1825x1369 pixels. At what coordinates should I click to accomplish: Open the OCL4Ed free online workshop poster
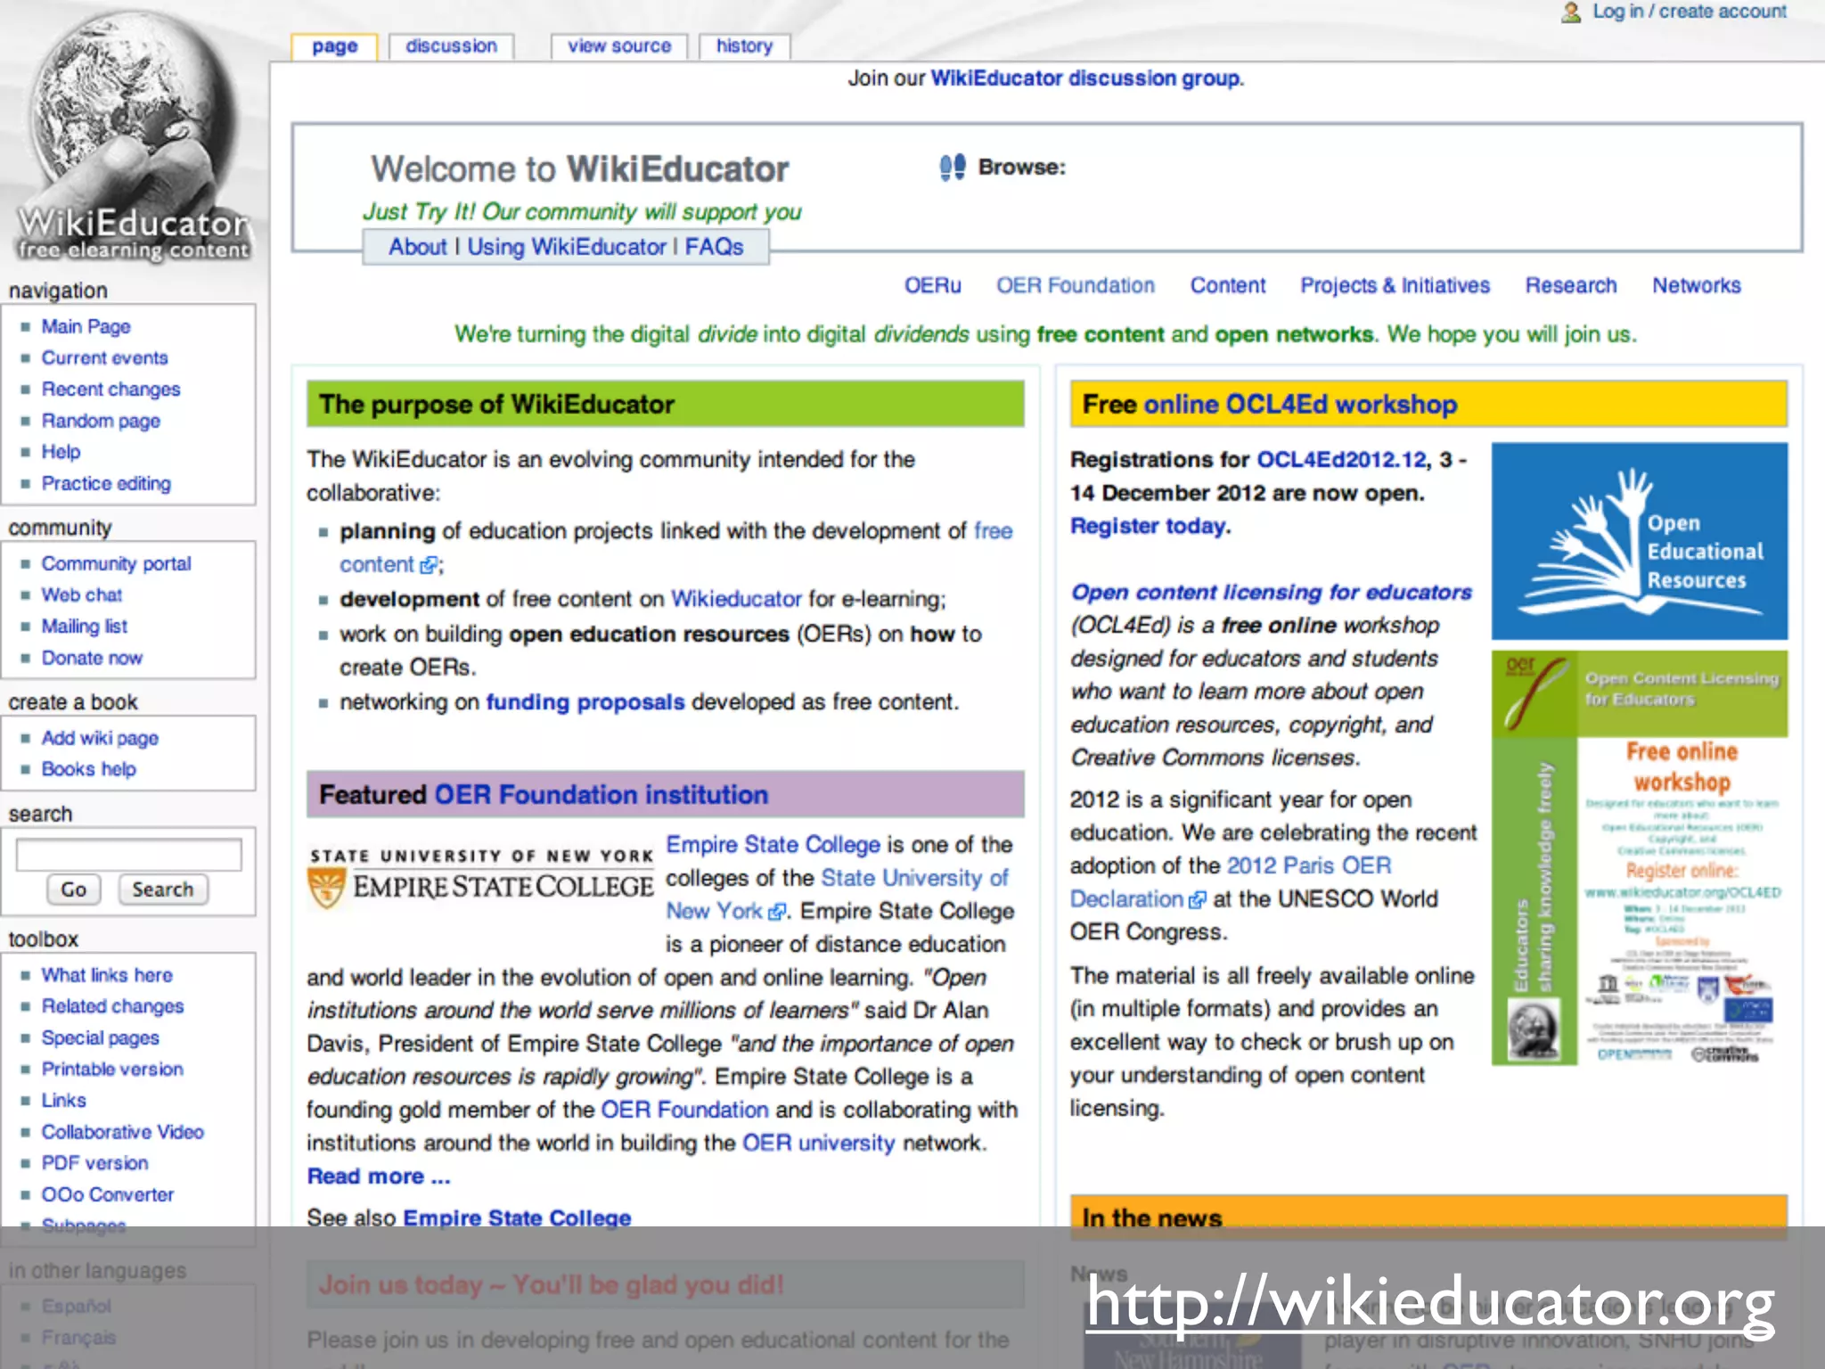coord(1640,858)
